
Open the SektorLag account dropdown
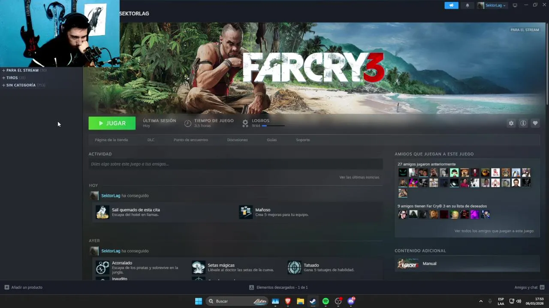492,6
